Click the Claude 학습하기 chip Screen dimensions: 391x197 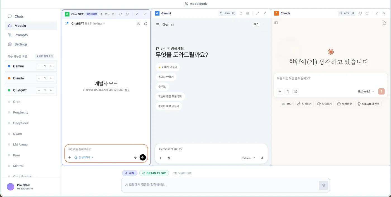click(x=324, y=104)
